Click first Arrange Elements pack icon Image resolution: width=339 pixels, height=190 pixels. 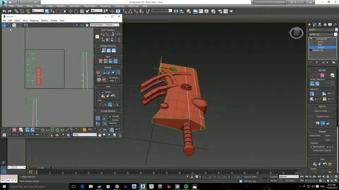97,118
